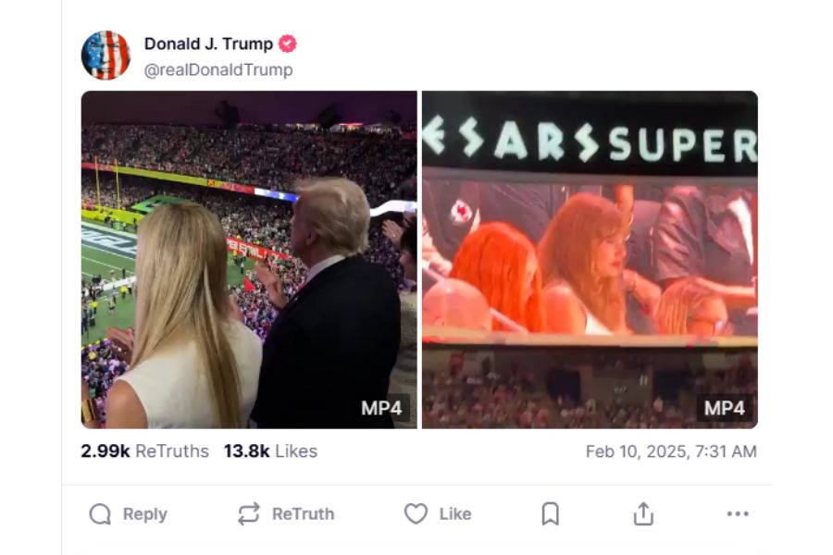833x555 pixels.
Task: Click the ReTruth arrows icon
Action: coord(249,514)
